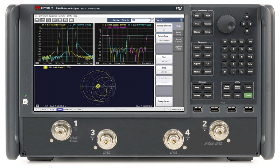The image size is (280, 168).
Task: Open the Stimulus menu in the menu bar
Action: [x=62, y=16]
